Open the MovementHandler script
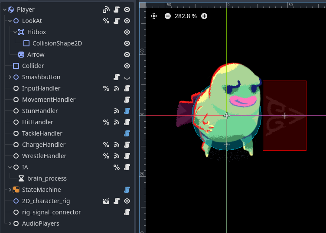 coord(127,100)
